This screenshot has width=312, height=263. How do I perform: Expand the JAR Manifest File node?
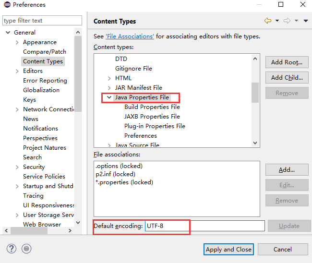(x=109, y=88)
